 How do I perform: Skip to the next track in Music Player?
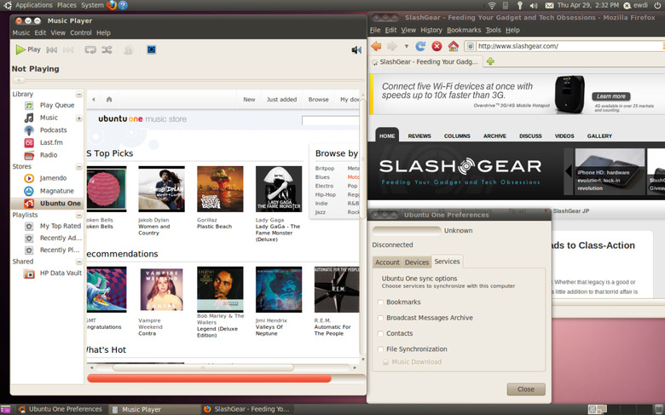pos(68,50)
